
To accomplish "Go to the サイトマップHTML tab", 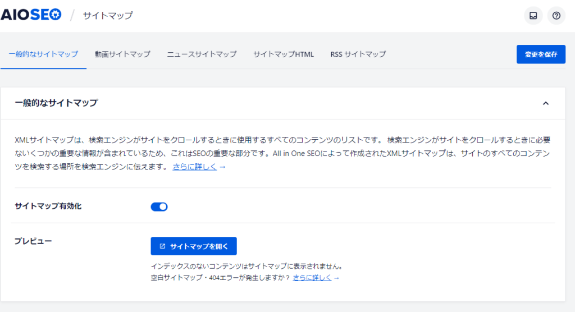I will (283, 54).
